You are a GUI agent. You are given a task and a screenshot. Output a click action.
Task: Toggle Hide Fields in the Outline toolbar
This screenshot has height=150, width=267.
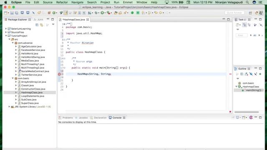251,74
